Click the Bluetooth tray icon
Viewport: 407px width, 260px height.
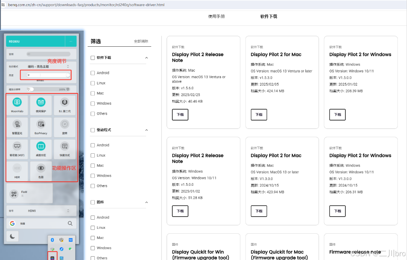point(52,240)
